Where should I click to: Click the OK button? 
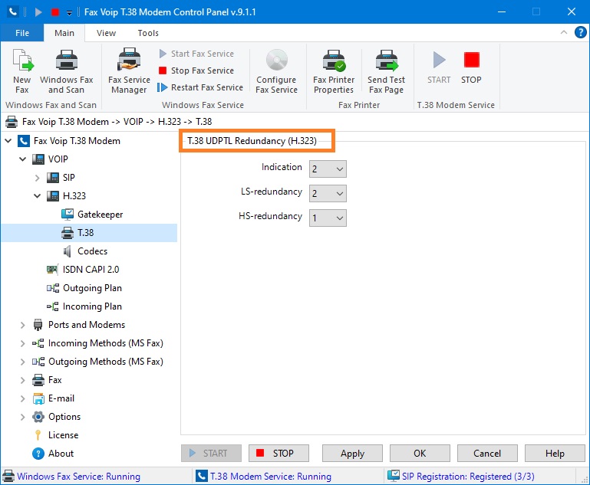(x=420, y=454)
